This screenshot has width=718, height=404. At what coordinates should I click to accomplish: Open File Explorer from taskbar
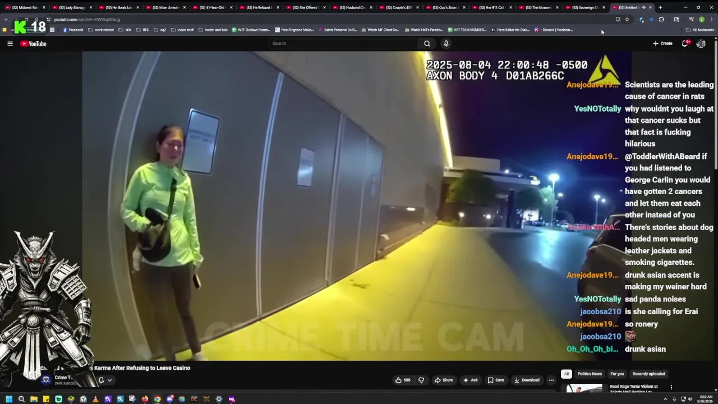(x=34, y=399)
